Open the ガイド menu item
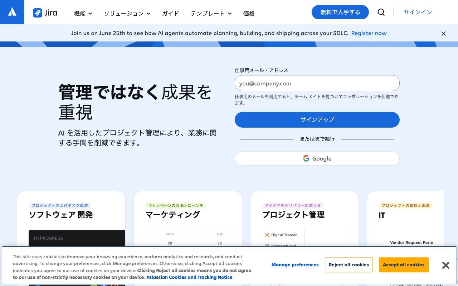This screenshot has height=286, width=458. [x=170, y=14]
